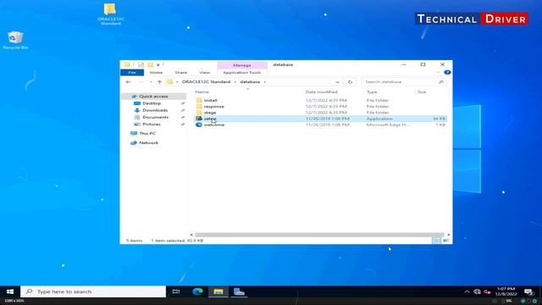The height and width of the screenshot is (305, 542).
Task: Open Desktop in the navigation pane
Action: point(152,103)
